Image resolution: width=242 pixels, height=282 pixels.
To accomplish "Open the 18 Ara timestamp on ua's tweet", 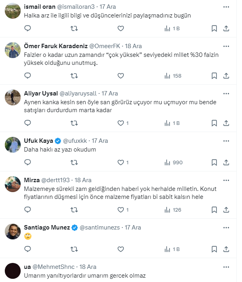I will pos(88,267).
